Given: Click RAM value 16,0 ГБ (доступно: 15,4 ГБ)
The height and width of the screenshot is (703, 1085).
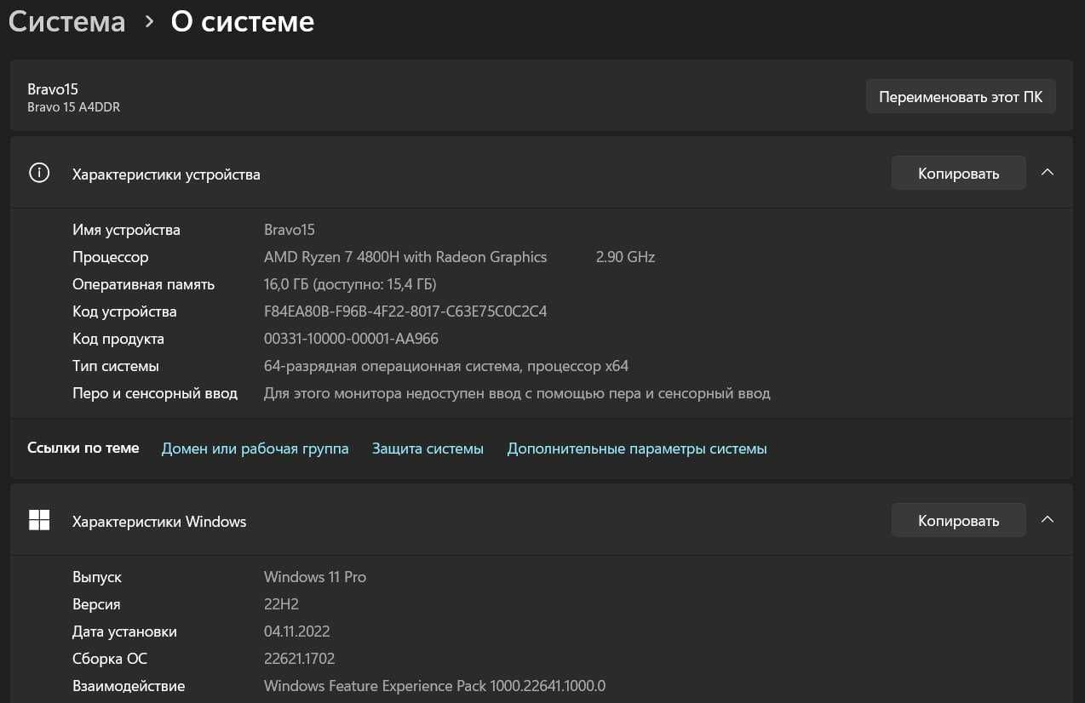Looking at the screenshot, I should point(350,284).
